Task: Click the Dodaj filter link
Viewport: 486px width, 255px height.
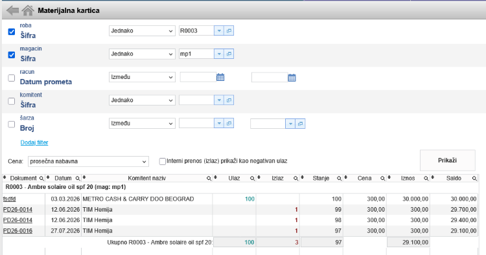Action: coord(34,142)
